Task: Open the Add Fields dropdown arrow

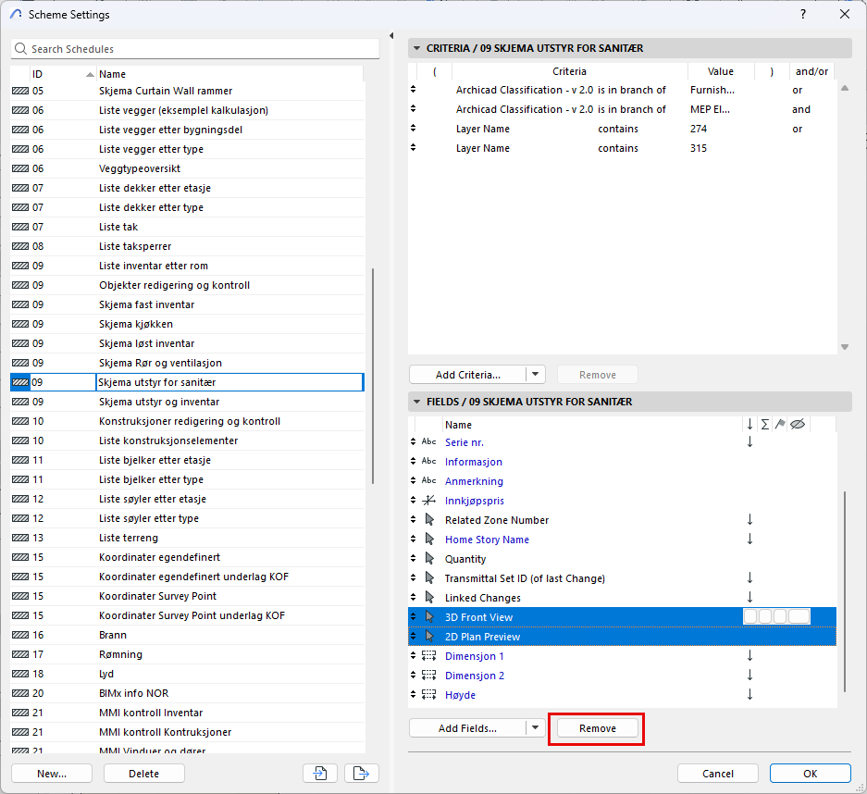Action: [x=536, y=728]
